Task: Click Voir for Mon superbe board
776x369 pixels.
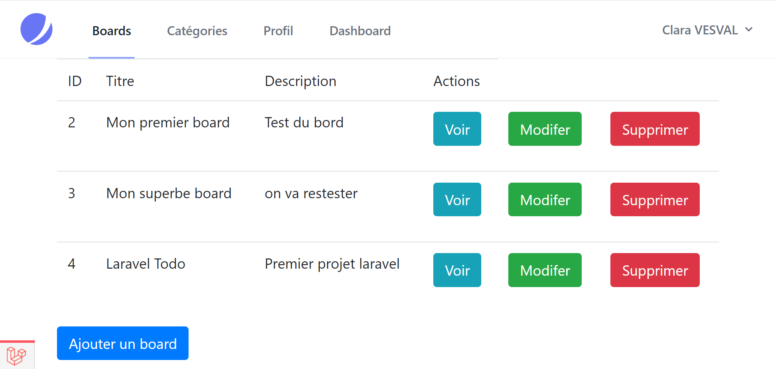Action: tap(457, 199)
